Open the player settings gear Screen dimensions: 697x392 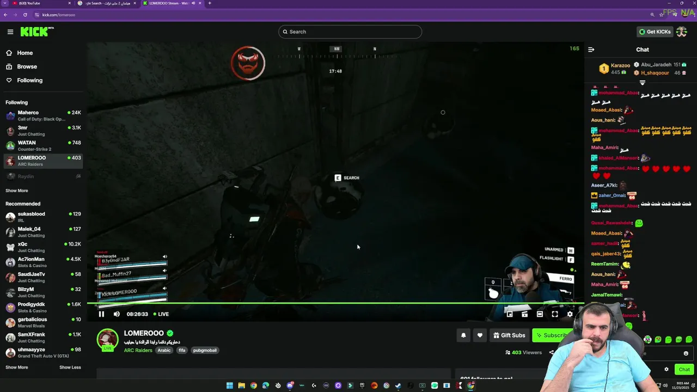(x=570, y=314)
